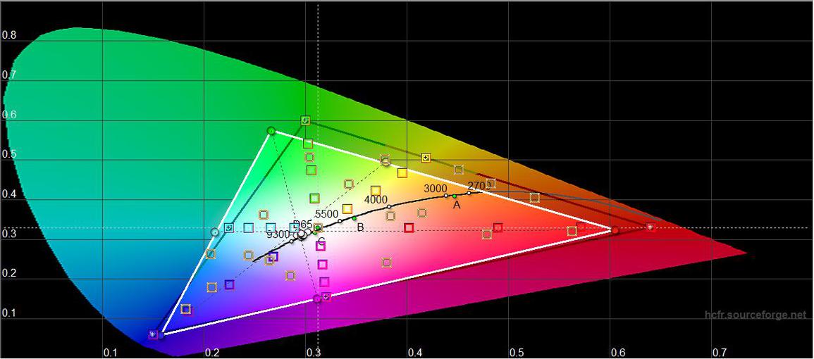The width and height of the screenshot is (814, 359).
Task: Click the illuminant C label near white point
Action: [x=321, y=241]
